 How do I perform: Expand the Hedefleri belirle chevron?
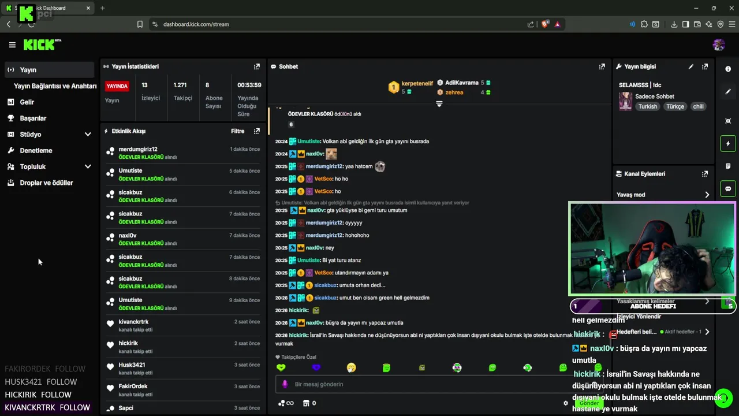(x=707, y=332)
